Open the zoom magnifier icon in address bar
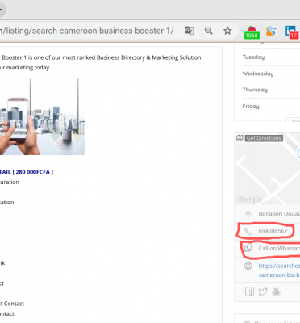Screen dimensions: 300x323 (x=208, y=31)
